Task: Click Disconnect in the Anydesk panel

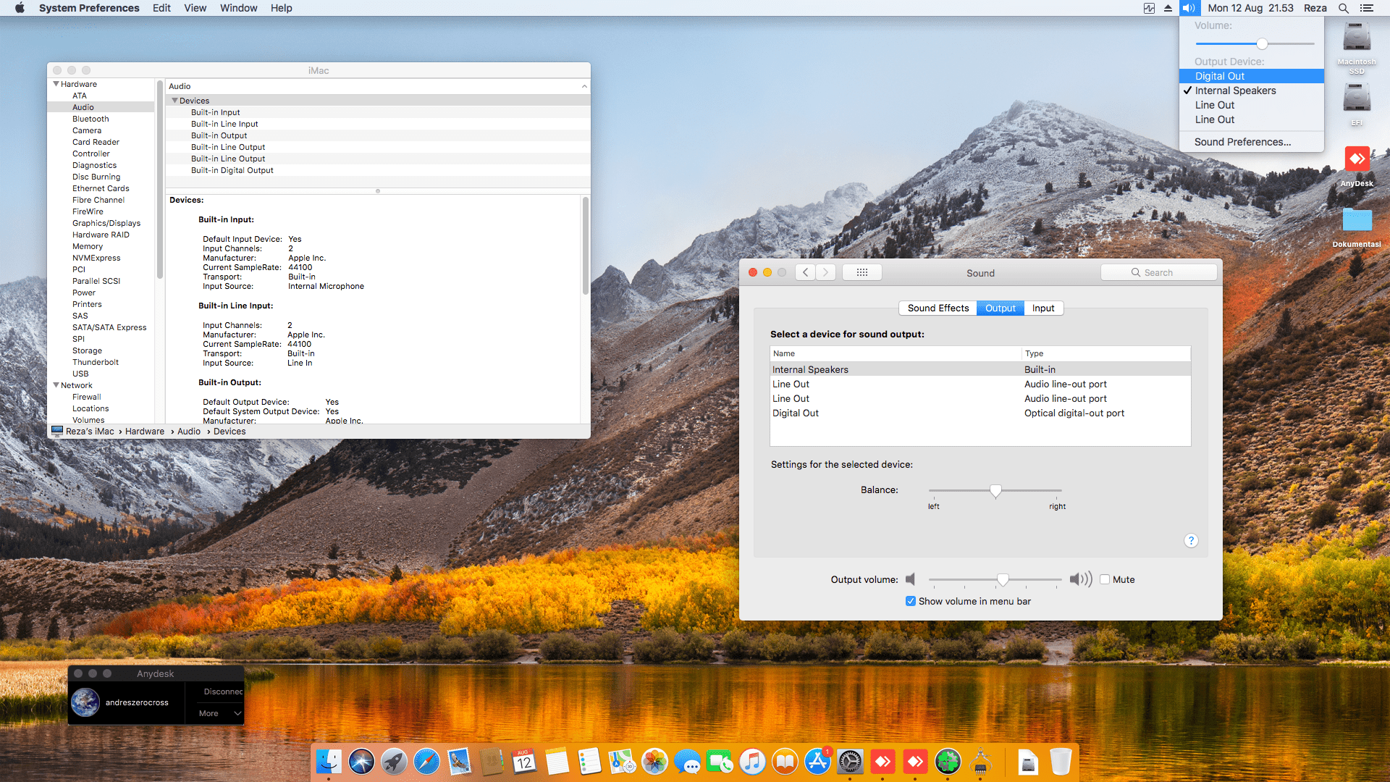Action: (x=222, y=691)
